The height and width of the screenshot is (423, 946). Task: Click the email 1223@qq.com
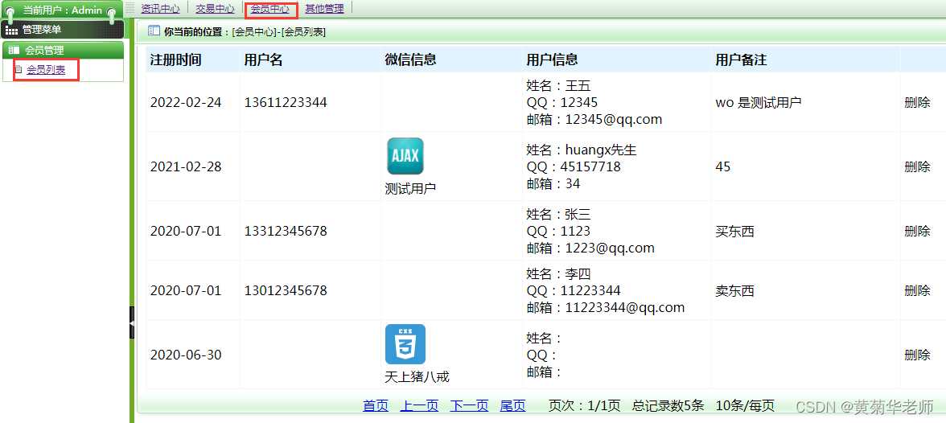pos(610,248)
